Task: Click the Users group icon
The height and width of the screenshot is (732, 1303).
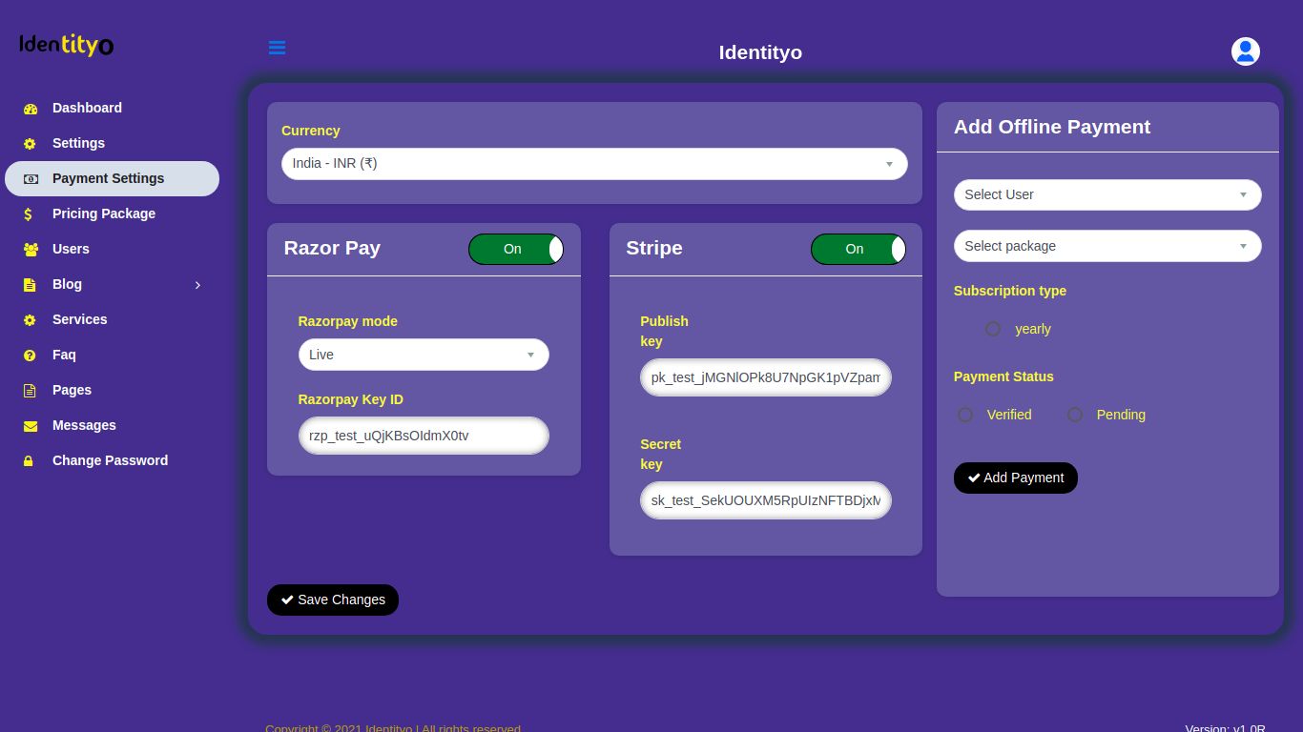Action: pos(31,250)
